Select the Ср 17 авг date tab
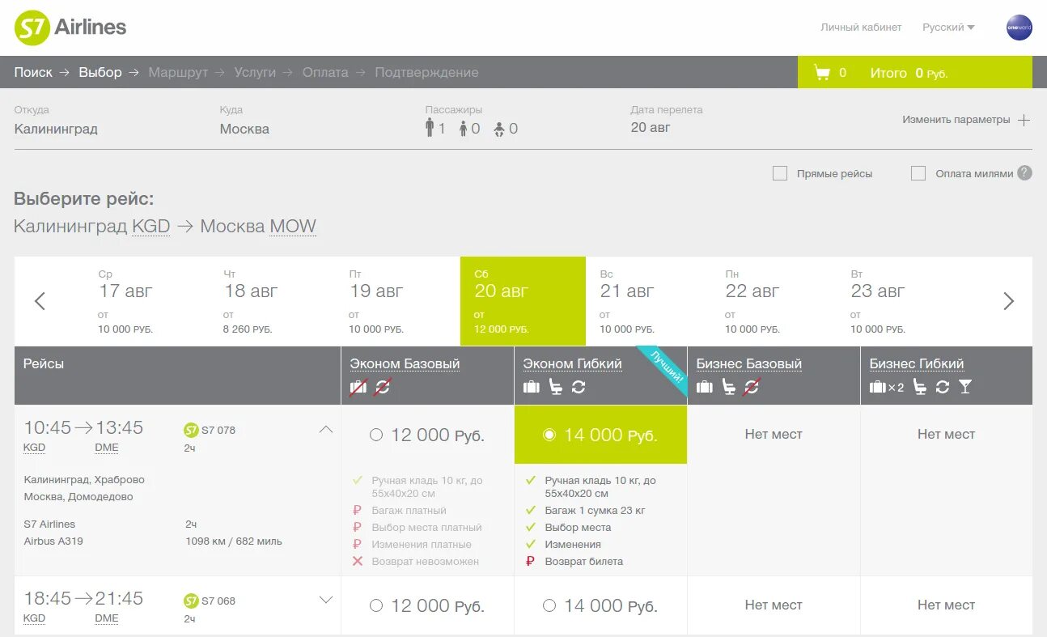The height and width of the screenshot is (637, 1047). (x=146, y=301)
